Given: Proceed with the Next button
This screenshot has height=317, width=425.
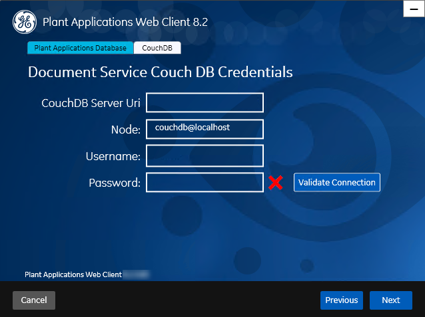Looking at the screenshot, I should [391, 300].
